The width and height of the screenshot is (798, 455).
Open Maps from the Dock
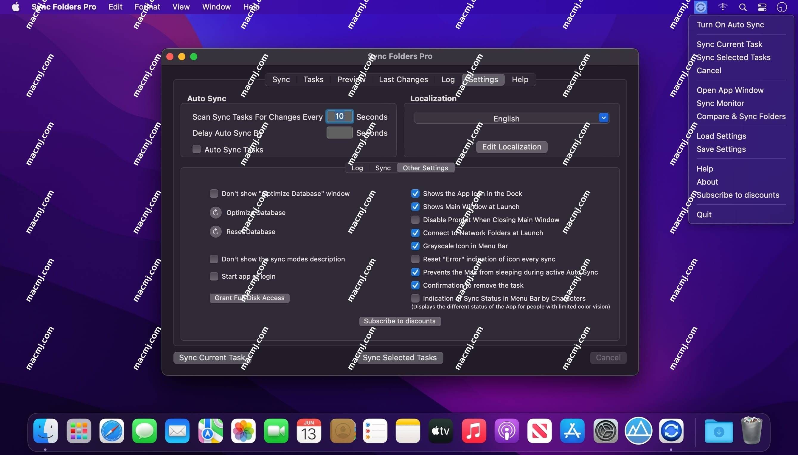(210, 431)
